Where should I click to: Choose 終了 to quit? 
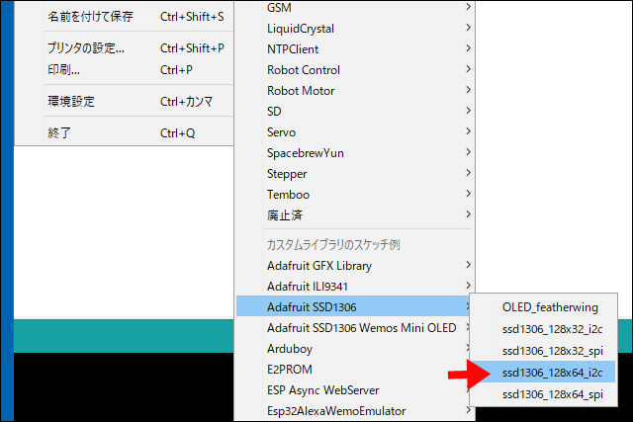coord(125,132)
